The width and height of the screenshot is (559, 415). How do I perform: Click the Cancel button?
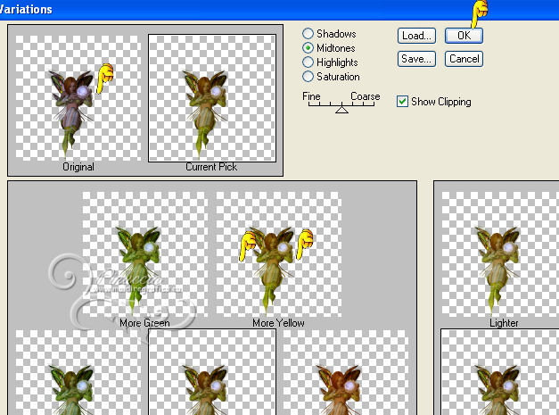click(464, 59)
